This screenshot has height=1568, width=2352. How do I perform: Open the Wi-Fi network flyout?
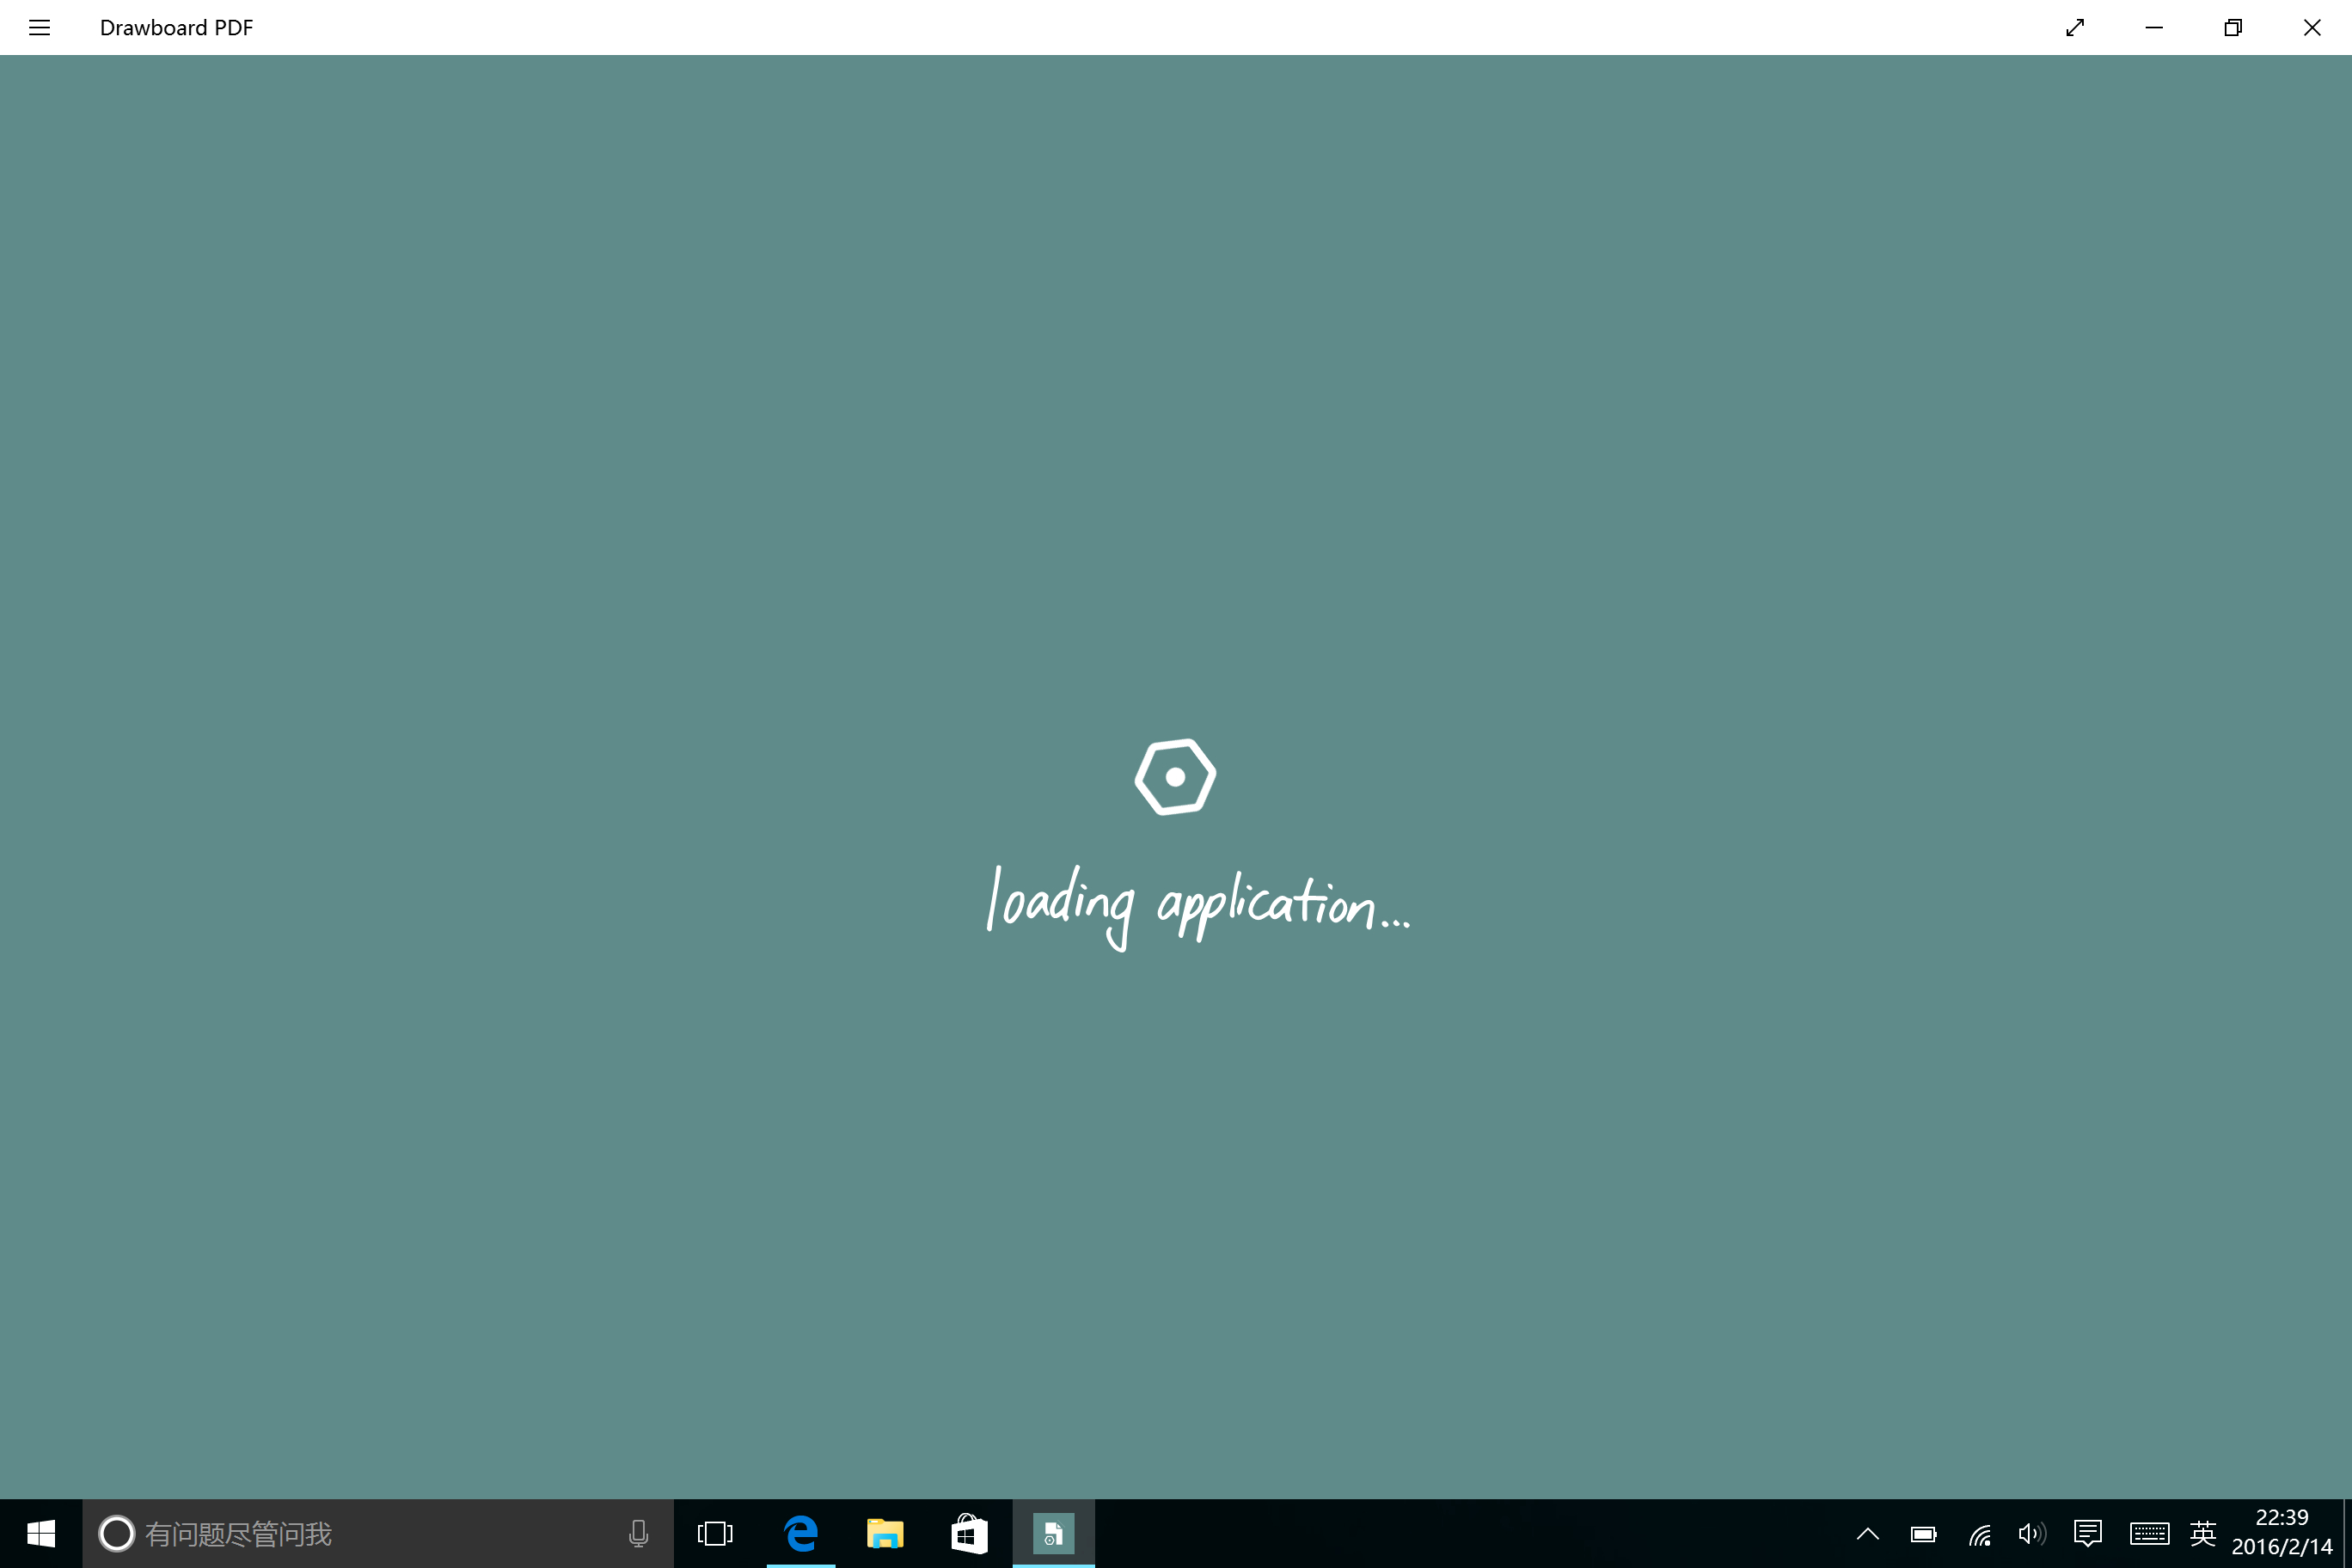1979,1533
